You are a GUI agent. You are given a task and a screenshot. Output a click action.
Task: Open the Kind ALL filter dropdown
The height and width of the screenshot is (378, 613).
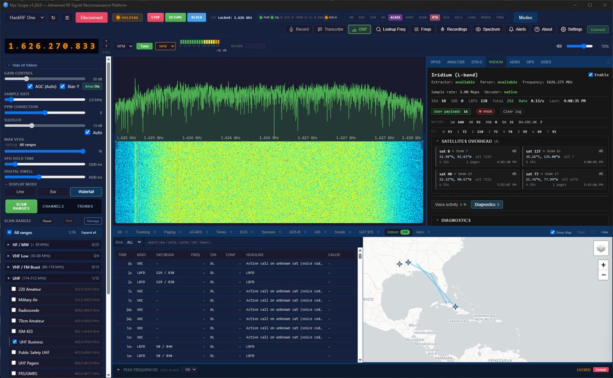[133, 242]
